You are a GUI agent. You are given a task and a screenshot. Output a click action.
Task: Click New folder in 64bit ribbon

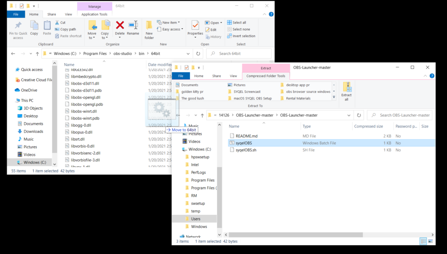pyautogui.click(x=149, y=30)
